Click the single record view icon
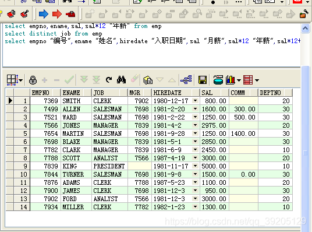 point(148,80)
